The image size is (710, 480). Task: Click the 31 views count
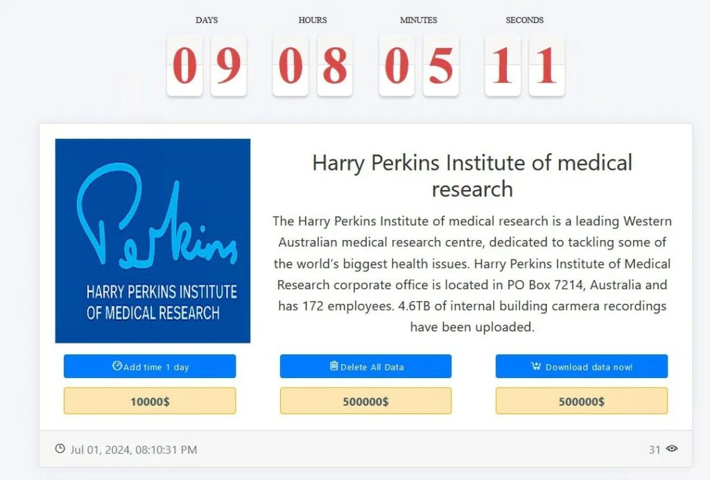[x=655, y=449]
